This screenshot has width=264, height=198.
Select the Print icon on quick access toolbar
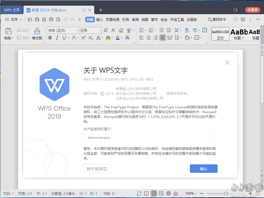(51, 20)
